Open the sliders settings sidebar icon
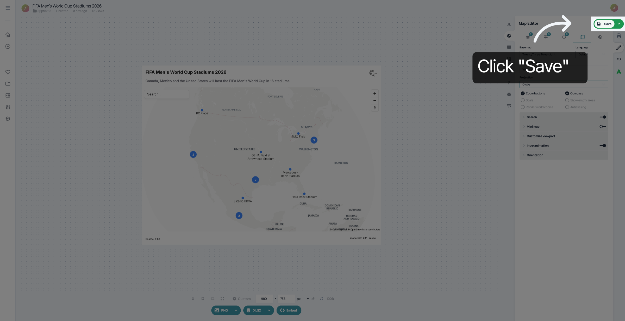This screenshot has width=625, height=321. click(8, 107)
